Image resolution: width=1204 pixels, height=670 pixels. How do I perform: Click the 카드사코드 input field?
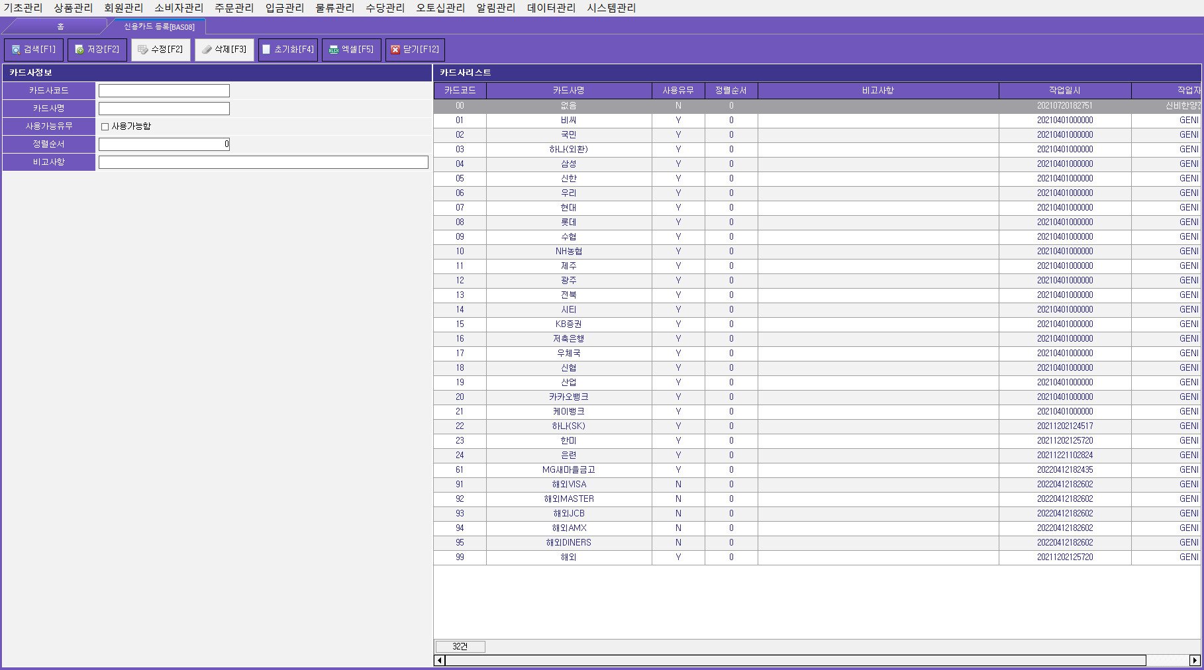coord(164,91)
